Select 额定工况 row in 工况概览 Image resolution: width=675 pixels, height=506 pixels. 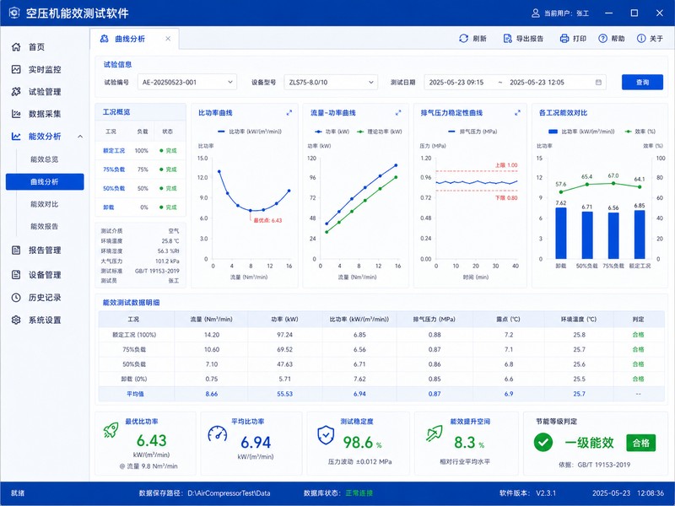tap(140, 151)
